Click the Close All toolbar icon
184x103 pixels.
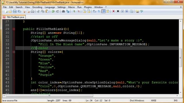click(x=28, y=11)
